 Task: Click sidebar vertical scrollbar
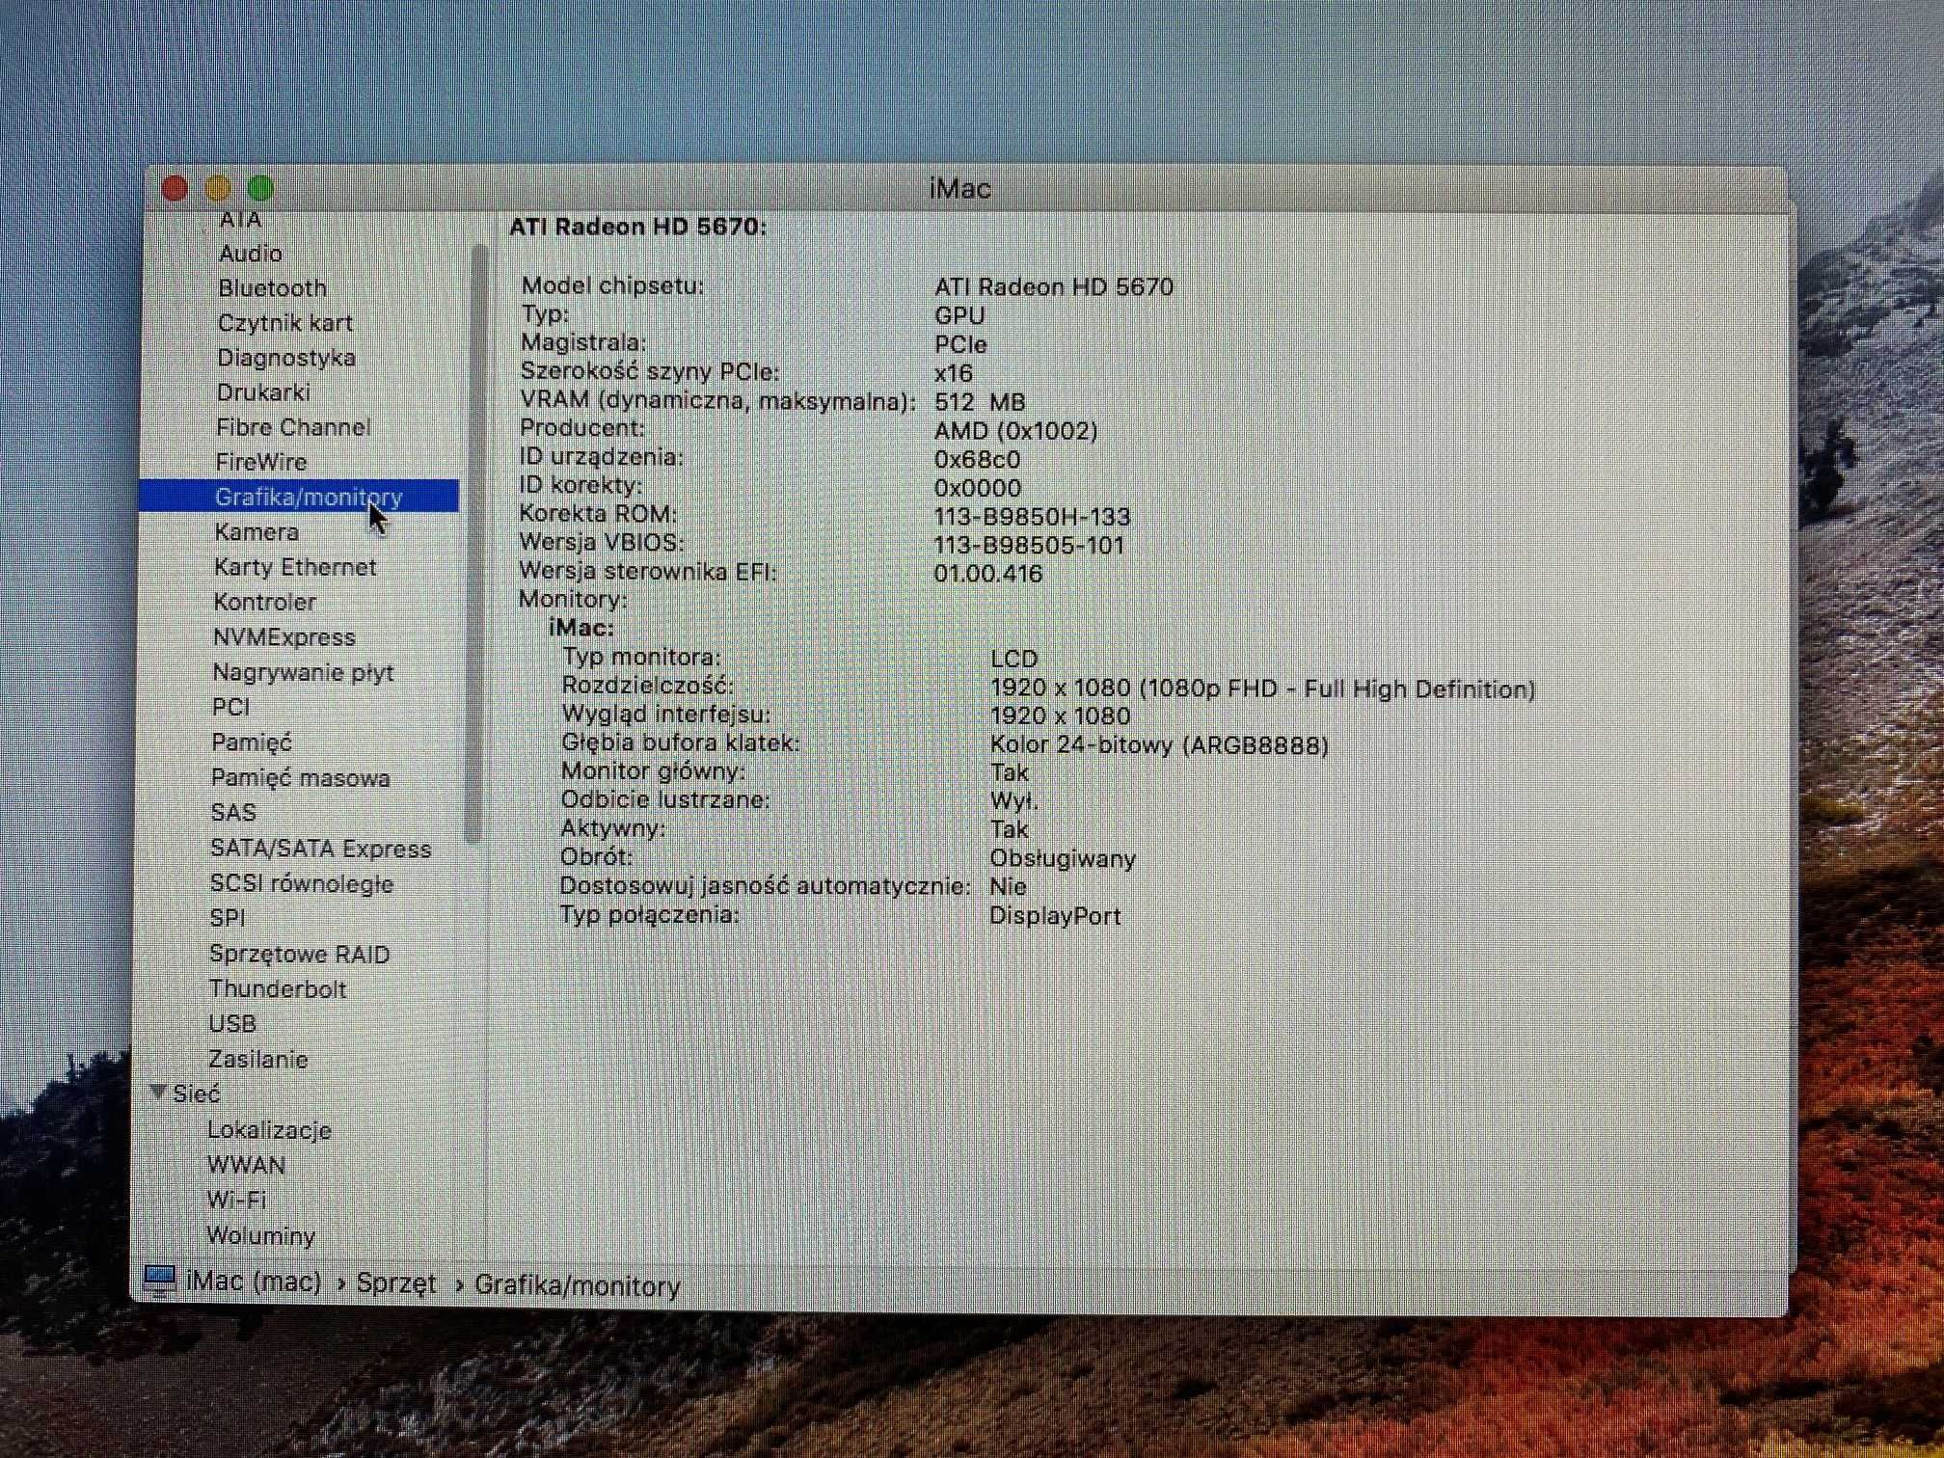475,545
